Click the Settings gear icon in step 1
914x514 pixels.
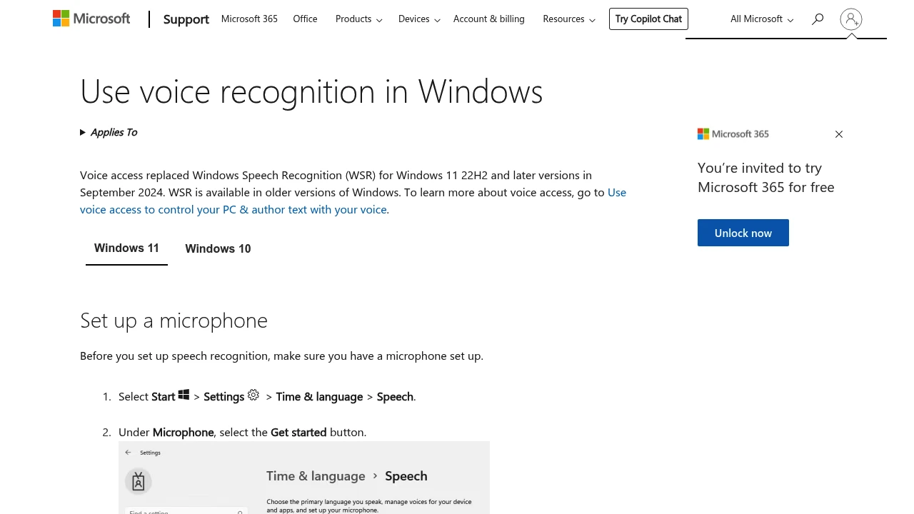tap(253, 395)
